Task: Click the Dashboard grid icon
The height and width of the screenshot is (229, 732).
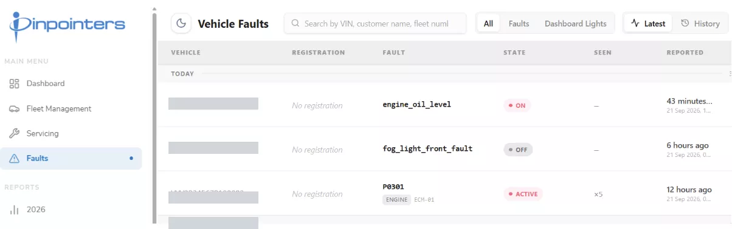Action: [15, 84]
